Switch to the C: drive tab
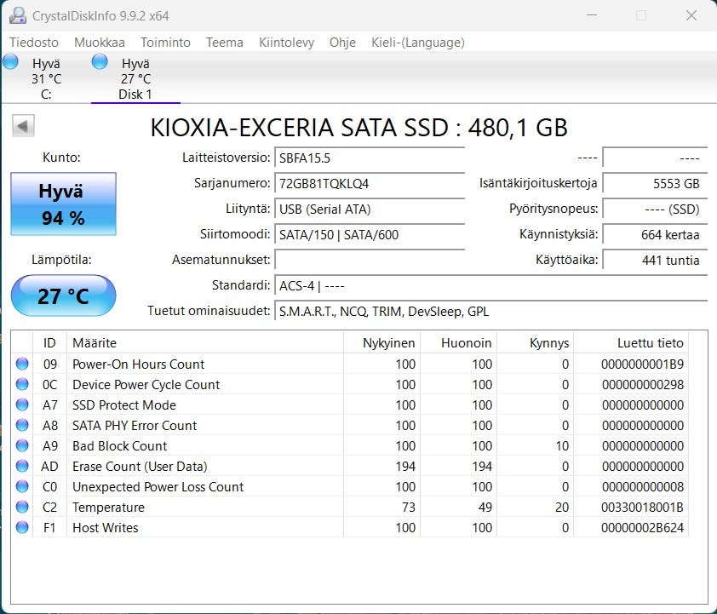The image size is (717, 614). (46, 78)
